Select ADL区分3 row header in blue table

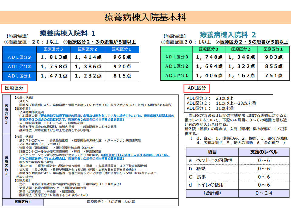coord(19,57)
